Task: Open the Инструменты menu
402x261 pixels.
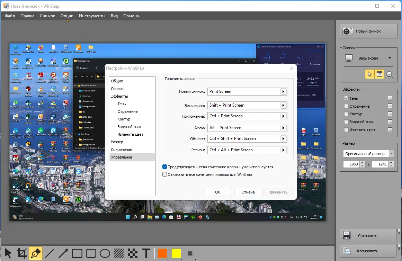Action: [92, 16]
